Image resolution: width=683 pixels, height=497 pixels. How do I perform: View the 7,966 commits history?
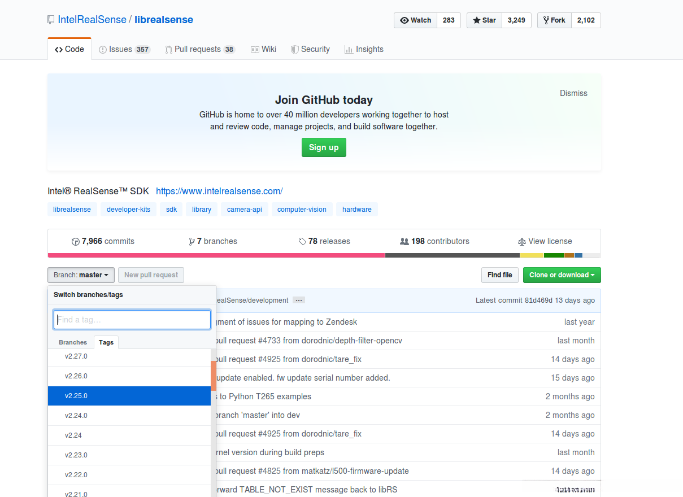103,241
